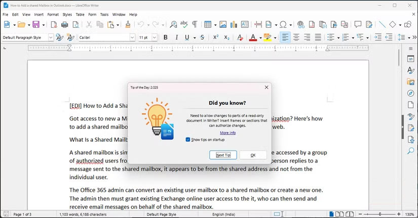Open the Calibri font name dropdown
Viewport: 418px width, 218px height.
[x=132, y=37]
